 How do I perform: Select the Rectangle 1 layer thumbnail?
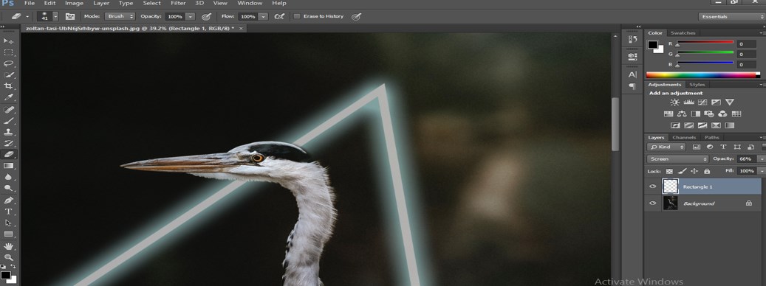[x=670, y=186]
